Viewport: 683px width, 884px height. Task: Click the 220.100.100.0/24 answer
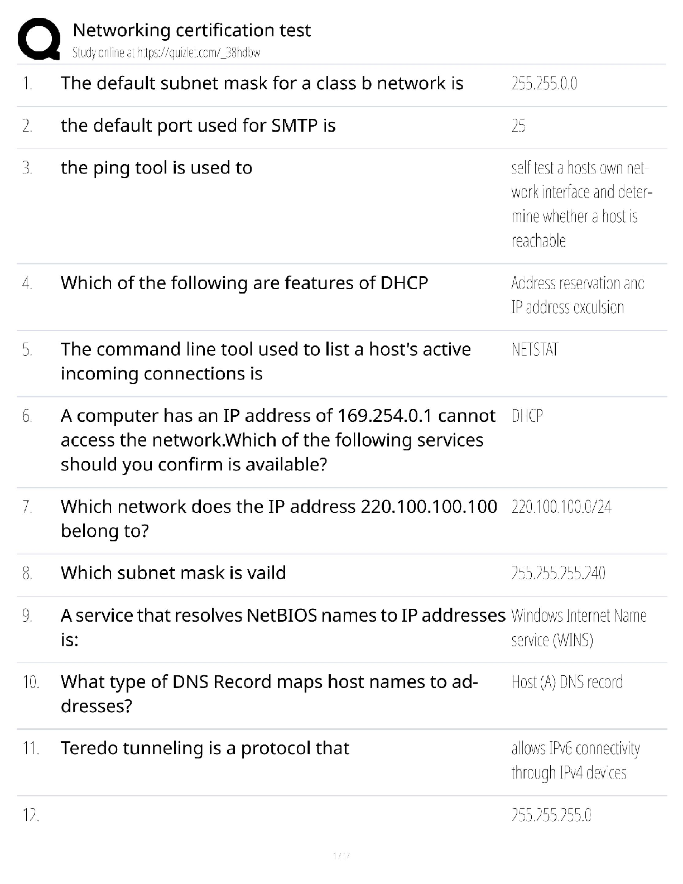coord(561,507)
